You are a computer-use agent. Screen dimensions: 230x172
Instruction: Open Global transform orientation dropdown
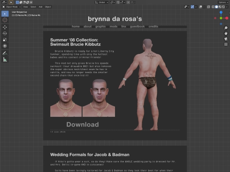(x=102, y=3)
